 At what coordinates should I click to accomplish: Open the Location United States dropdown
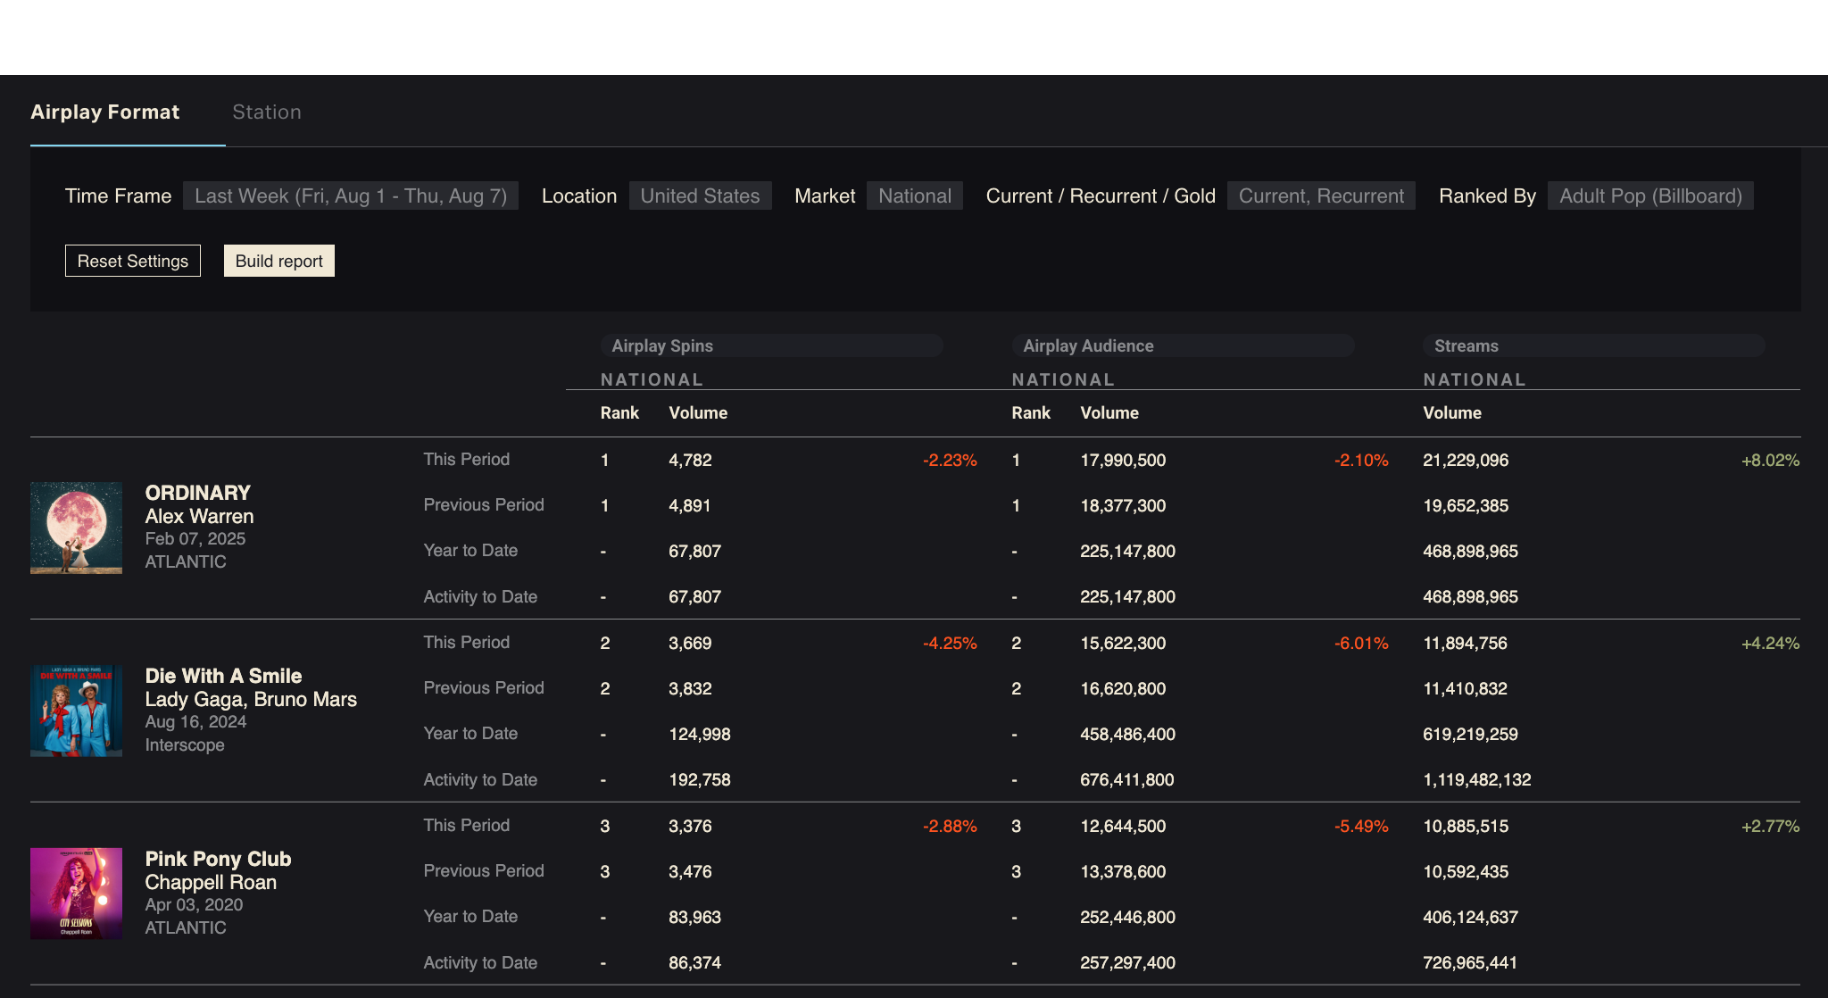[x=700, y=195]
